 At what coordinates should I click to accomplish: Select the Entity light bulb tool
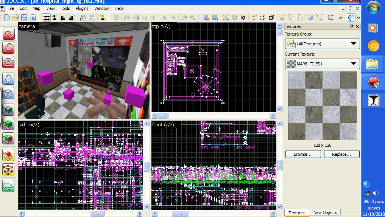9,79
